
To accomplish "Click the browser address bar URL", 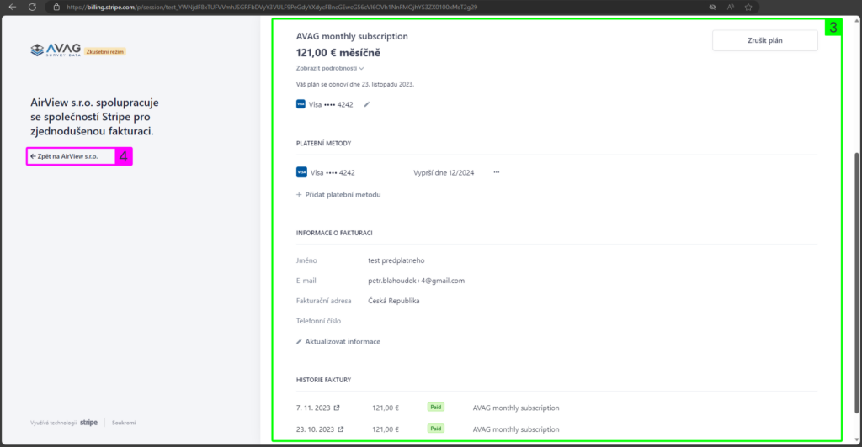I will pos(278,7).
